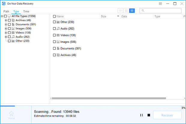This screenshot has height=124, width=186.
Task: Switch to the Path tab
Action: coord(6,11)
